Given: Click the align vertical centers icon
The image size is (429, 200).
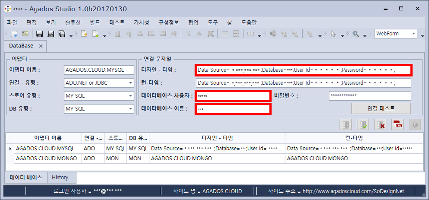Looking at the screenshot, I should point(174,34).
